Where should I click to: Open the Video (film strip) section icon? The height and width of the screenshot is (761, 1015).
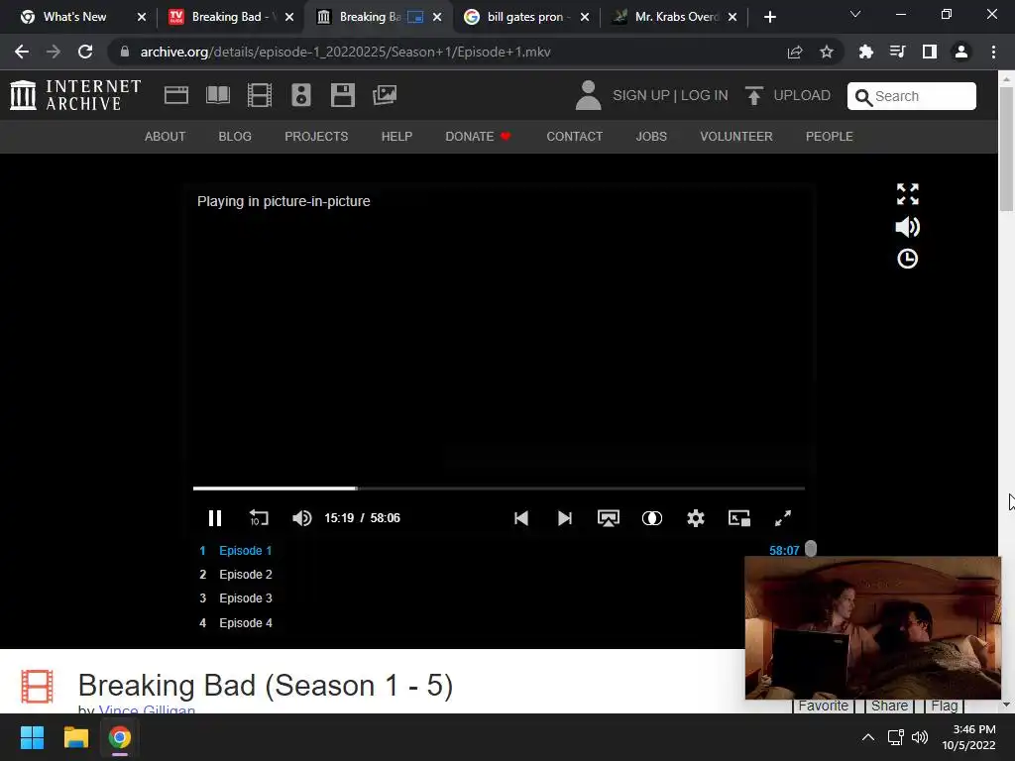260,95
